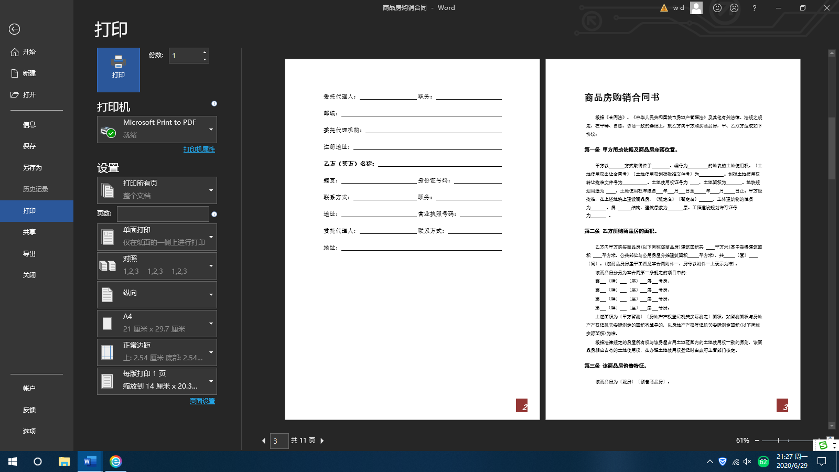The height and width of the screenshot is (472, 839).
Task: Expand the Print All Pages dropdown
Action: click(x=157, y=190)
